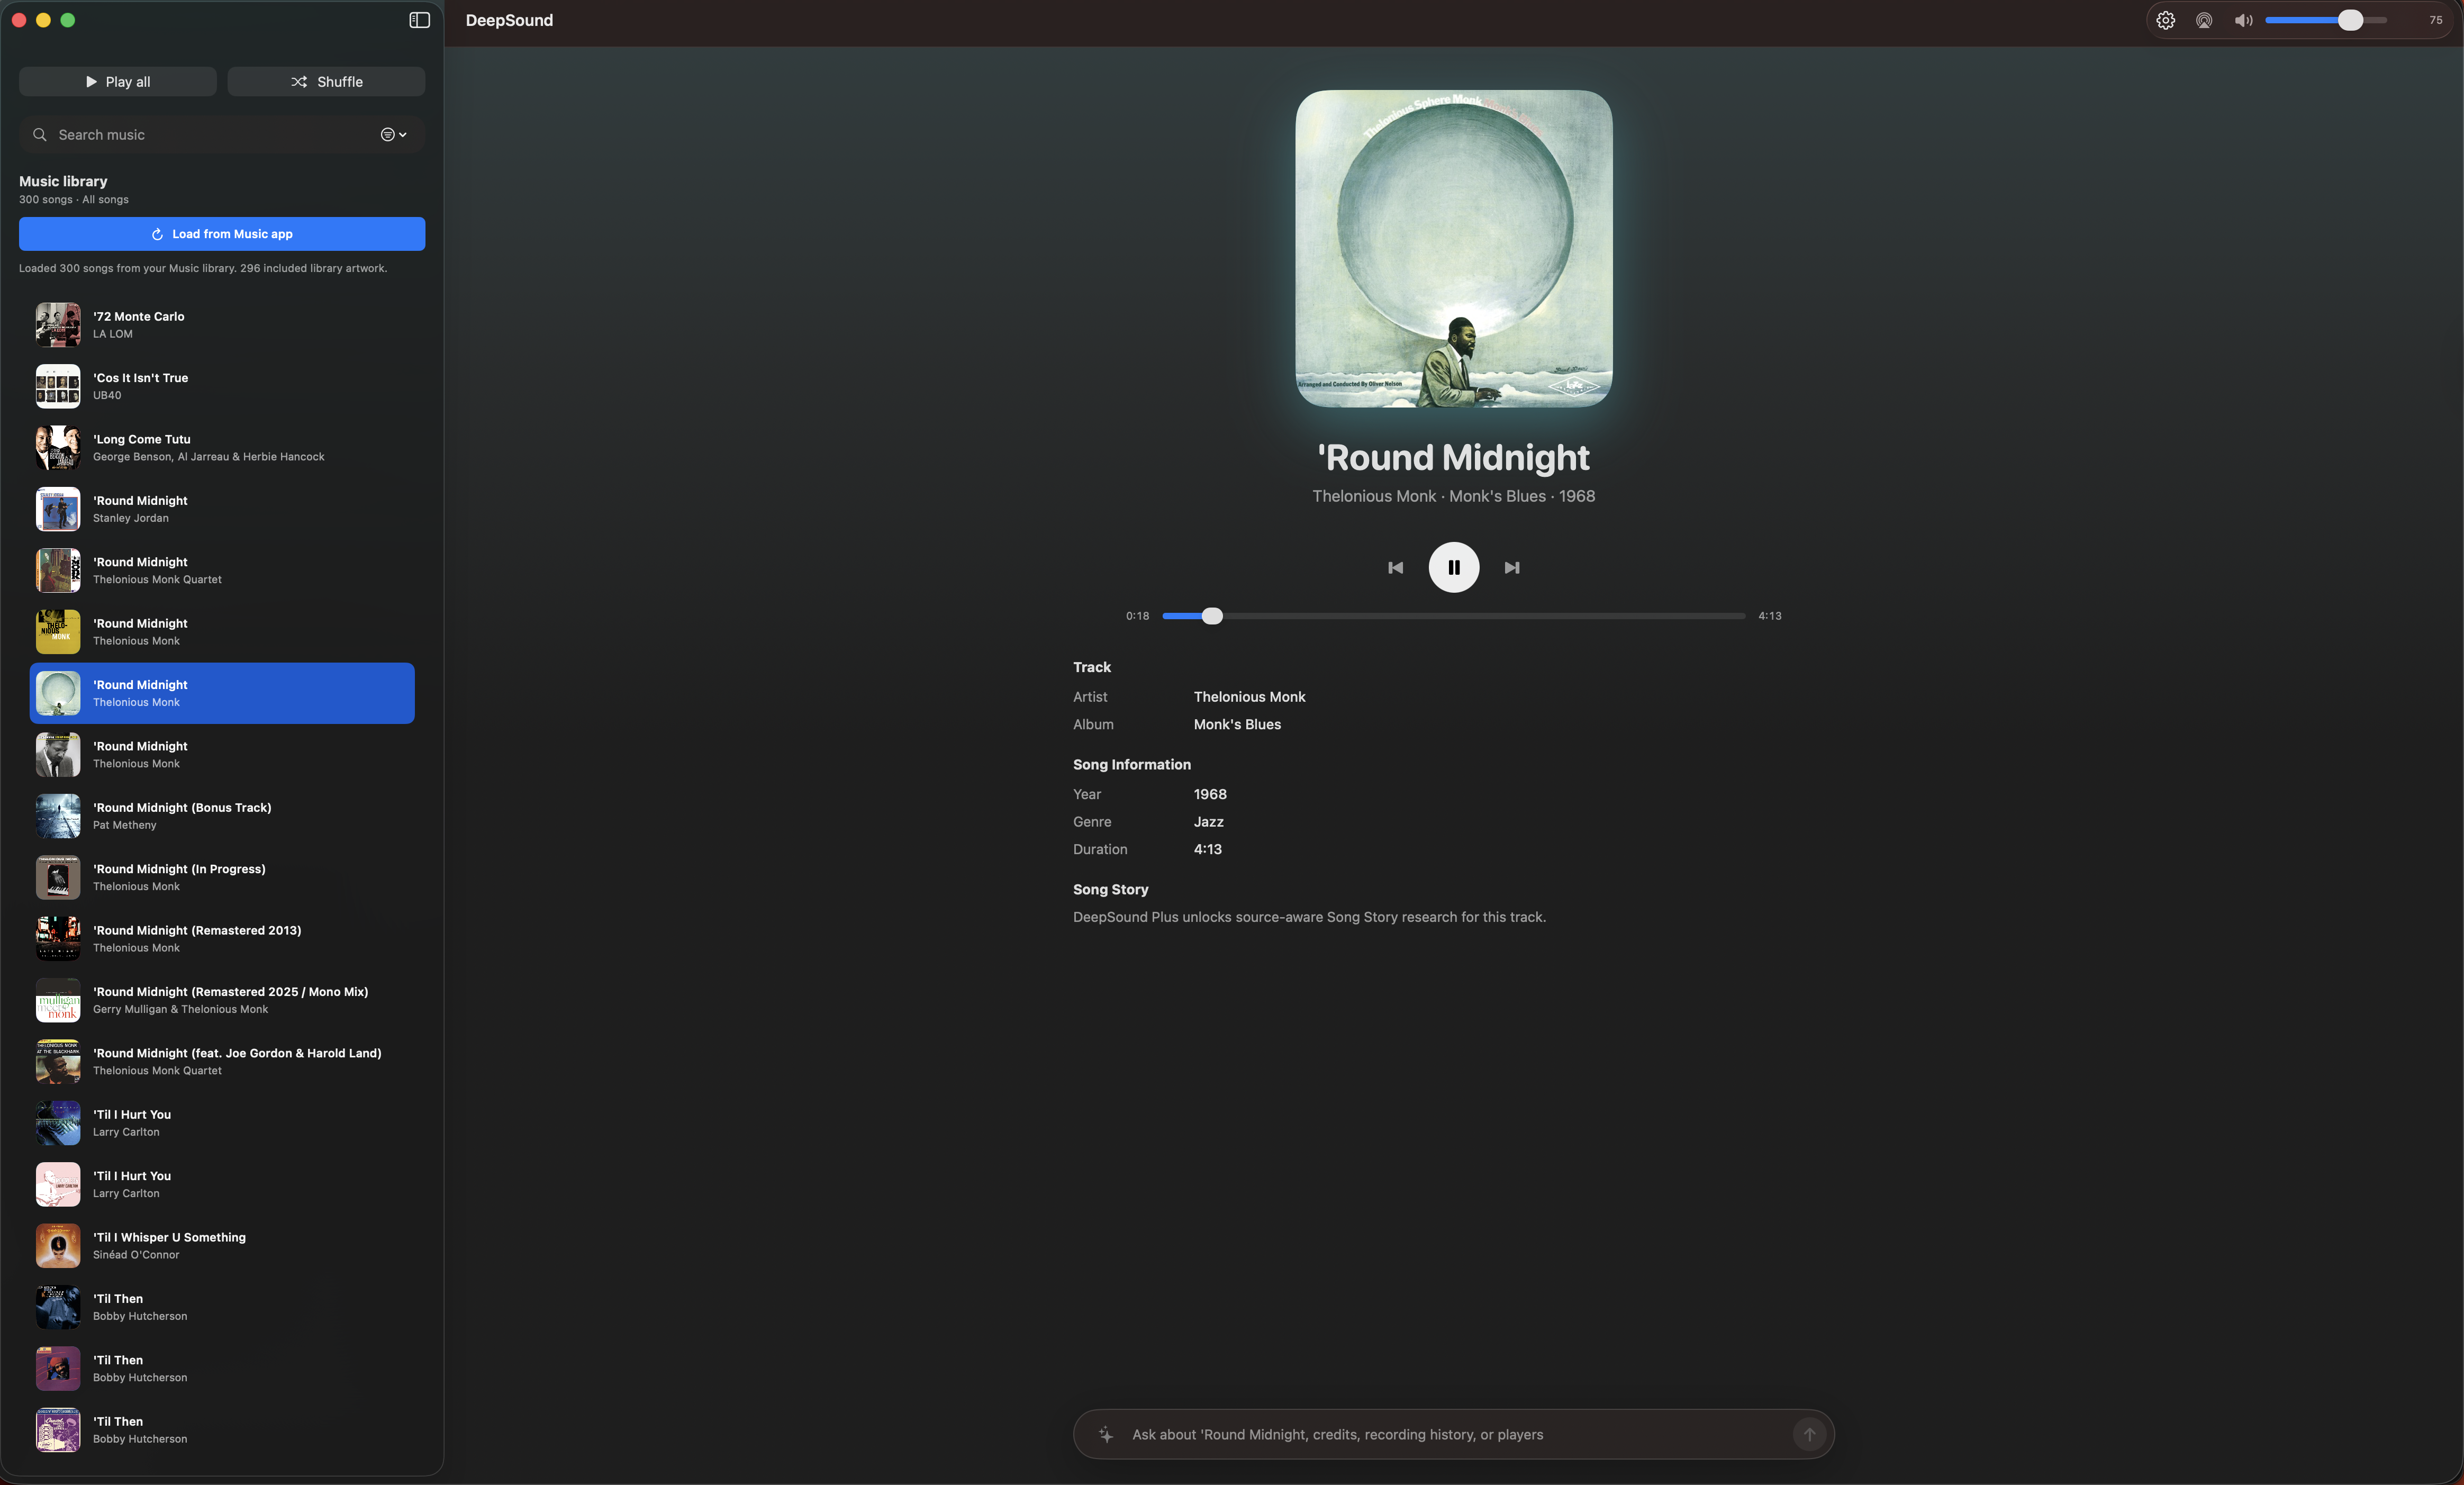
Task: Click the 4:13 total time label
Action: (x=1769, y=616)
